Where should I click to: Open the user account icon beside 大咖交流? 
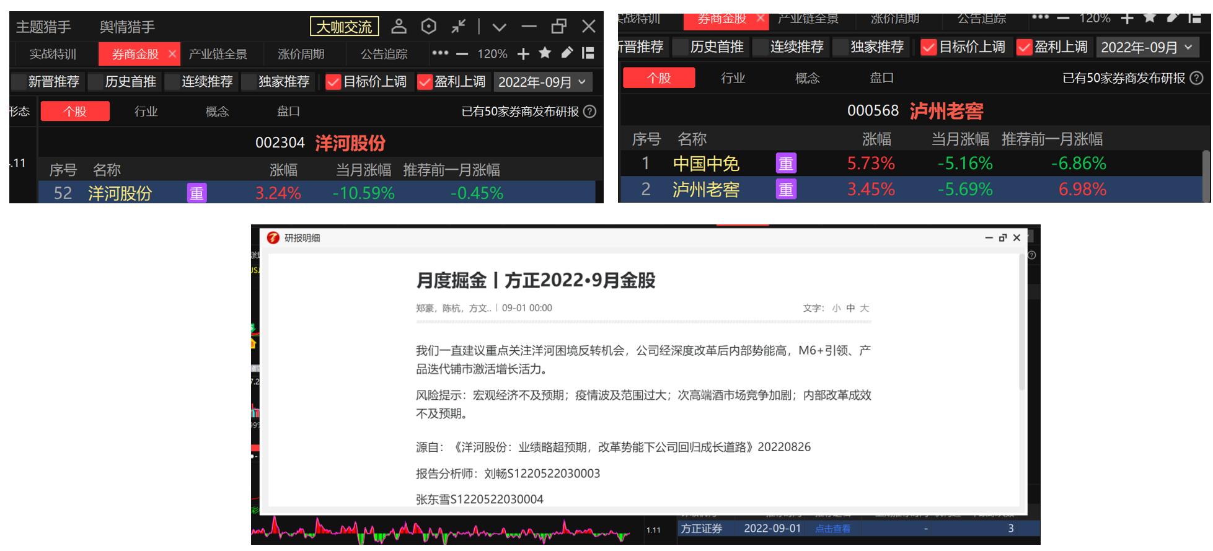[399, 27]
